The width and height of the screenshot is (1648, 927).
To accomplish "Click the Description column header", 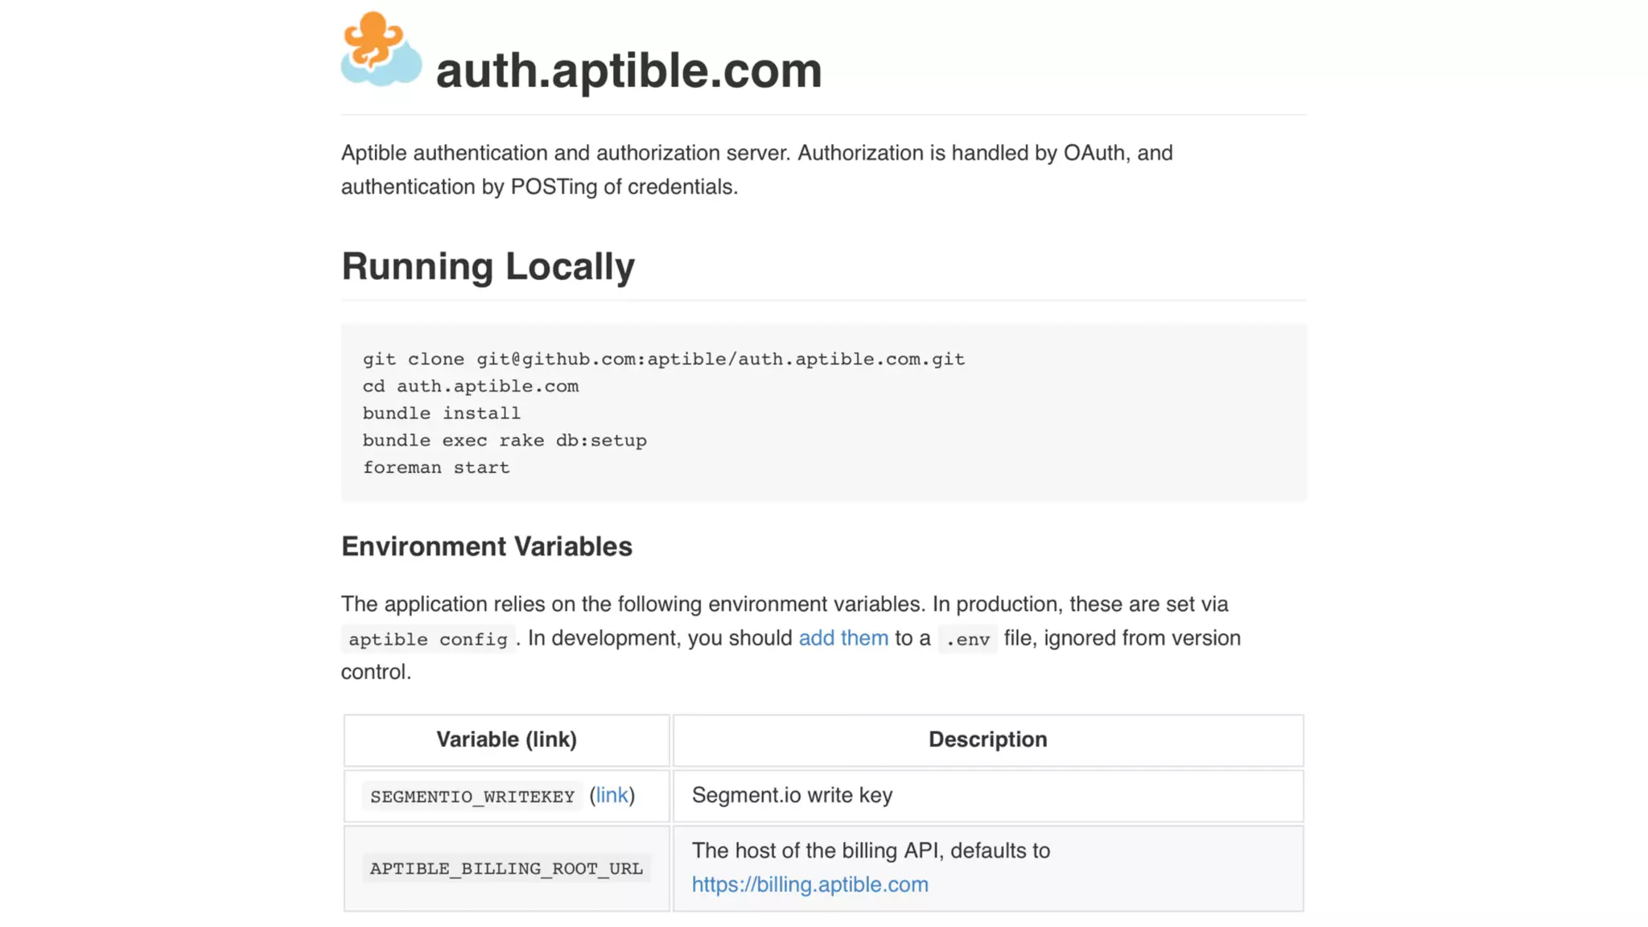I will (987, 740).
